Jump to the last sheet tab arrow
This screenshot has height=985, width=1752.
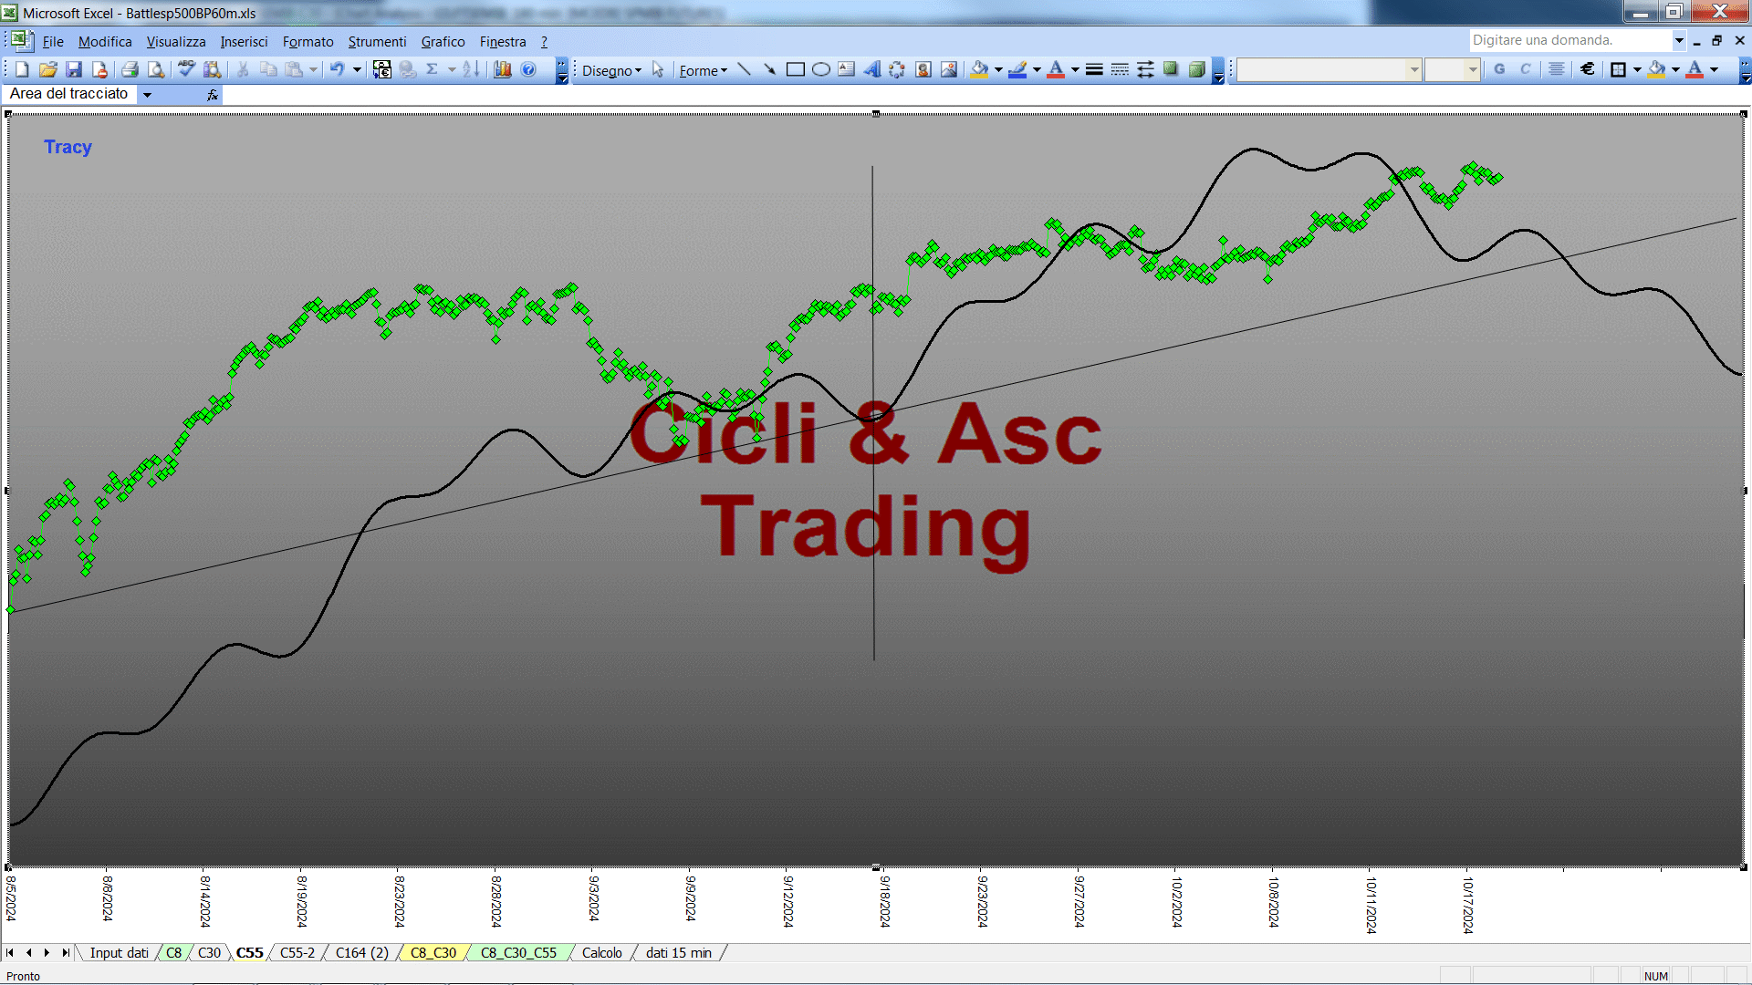pos(66,953)
